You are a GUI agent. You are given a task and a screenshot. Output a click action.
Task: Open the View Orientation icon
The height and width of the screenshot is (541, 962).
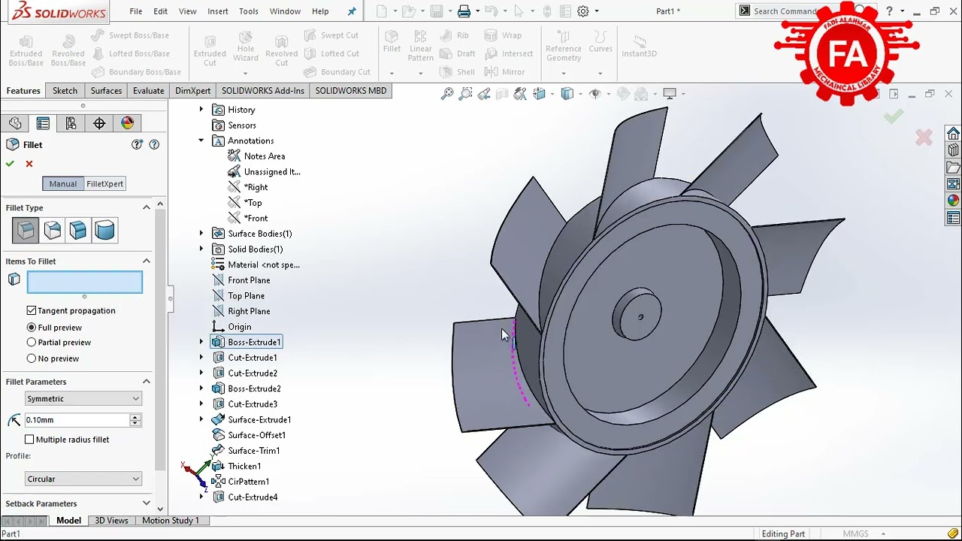pyautogui.click(x=540, y=94)
